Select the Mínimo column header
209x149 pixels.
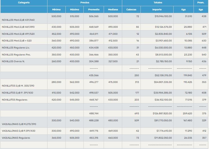pyautogui.click(x=56, y=10)
